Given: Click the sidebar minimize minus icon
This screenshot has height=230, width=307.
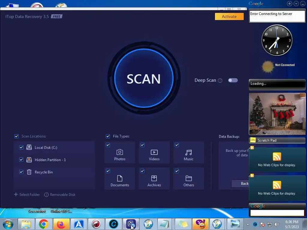Looking at the screenshot, I should pyautogui.click(x=303, y=4).
